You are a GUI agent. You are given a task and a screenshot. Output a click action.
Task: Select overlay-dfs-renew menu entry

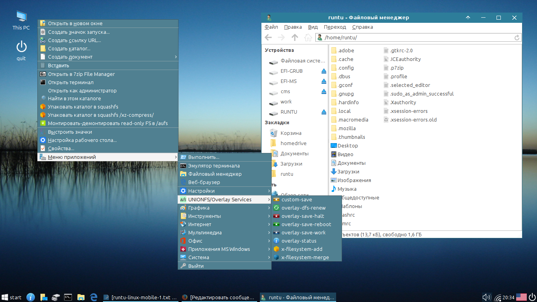(x=306, y=208)
